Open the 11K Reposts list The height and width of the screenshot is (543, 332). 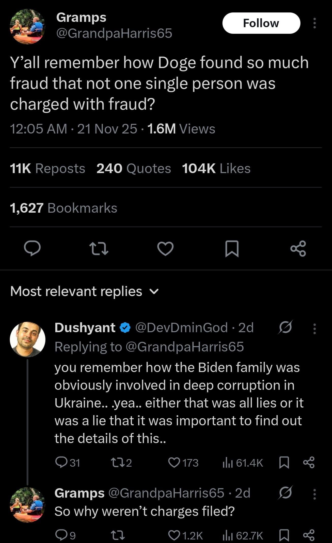[x=48, y=168]
